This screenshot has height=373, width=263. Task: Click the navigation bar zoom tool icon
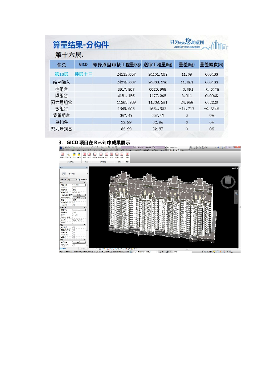point(236,194)
